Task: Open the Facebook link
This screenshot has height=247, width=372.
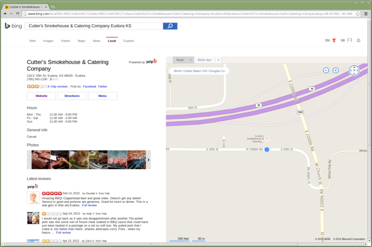Action: tap(90, 86)
